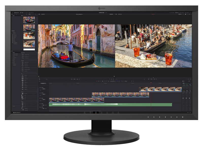Open the Metadata panel tab
Screen dimensions: 203x149
point(182,12)
